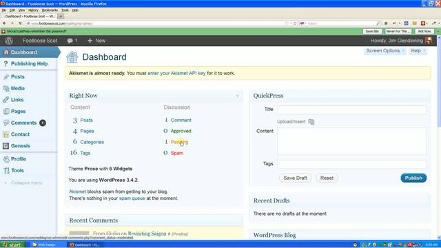Click the Not Now button
441x248 pixels.
(424, 31)
